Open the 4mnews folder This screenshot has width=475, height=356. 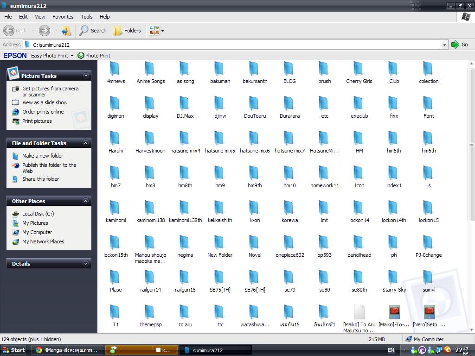coord(116,73)
